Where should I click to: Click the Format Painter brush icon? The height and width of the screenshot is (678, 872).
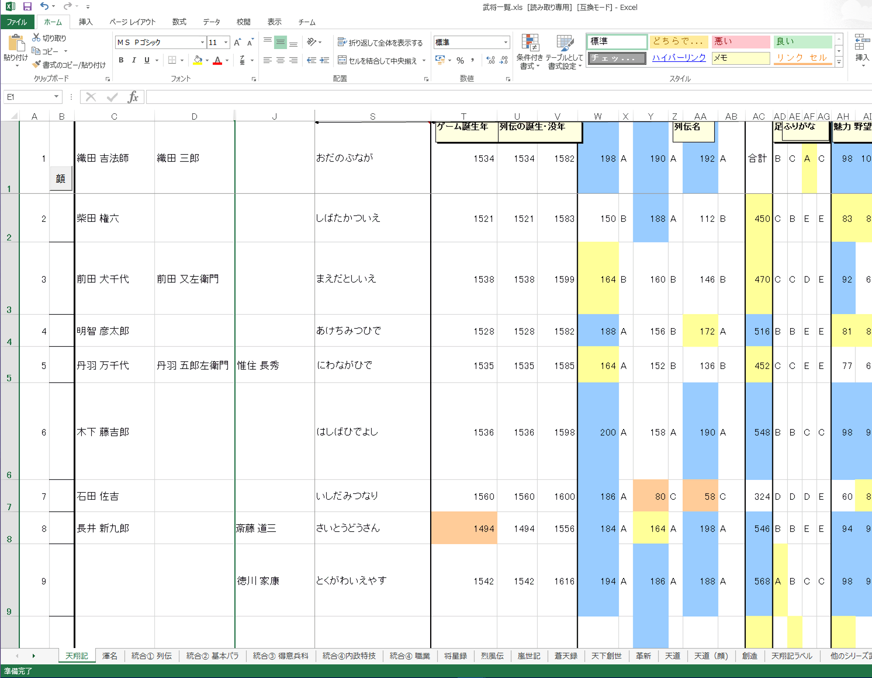coord(36,64)
